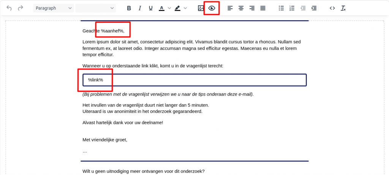The image size is (389, 175).
Task: Click the 'Het invullen van de vragenlijst' line
Action: [x=145, y=105]
